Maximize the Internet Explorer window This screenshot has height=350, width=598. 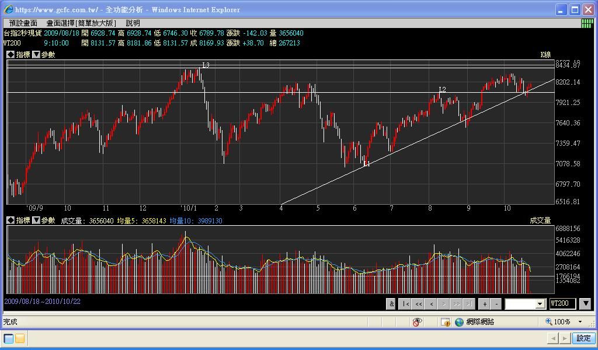coord(575,10)
